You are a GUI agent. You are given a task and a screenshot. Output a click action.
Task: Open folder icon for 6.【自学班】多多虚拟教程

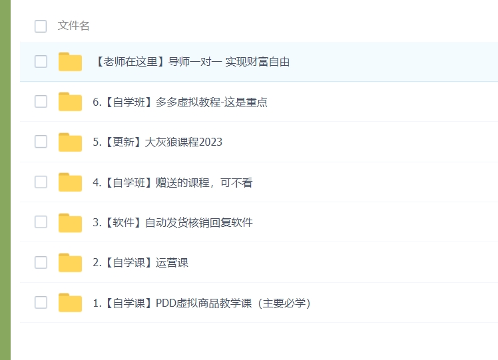click(70, 102)
